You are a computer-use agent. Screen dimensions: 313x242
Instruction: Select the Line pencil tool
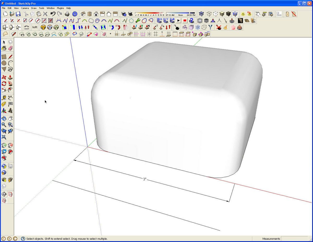click(x=10, y=57)
